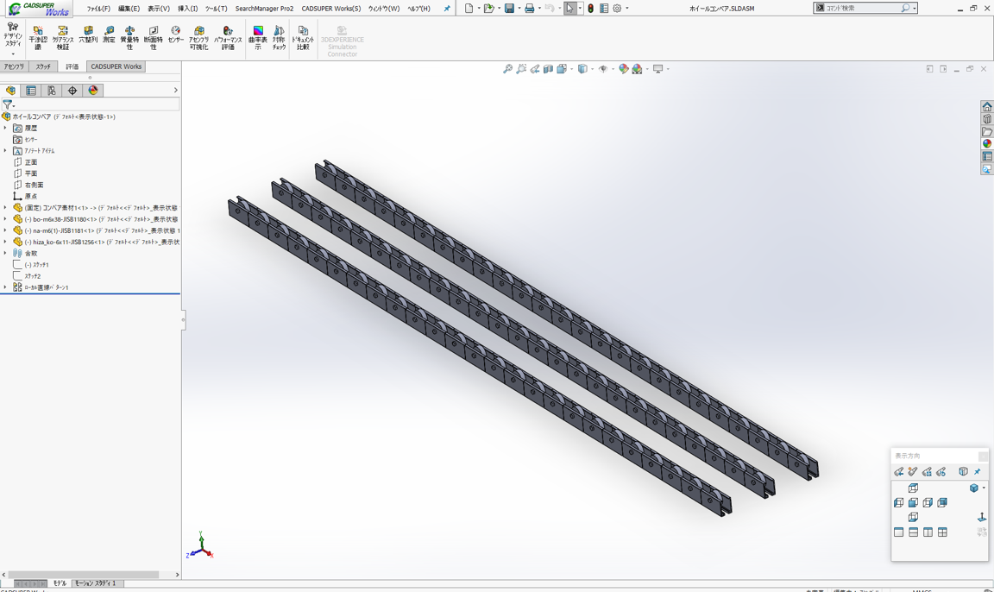Screen dimensions: 994x592
Task: Select the 測定 measure tool
Action: [109, 35]
